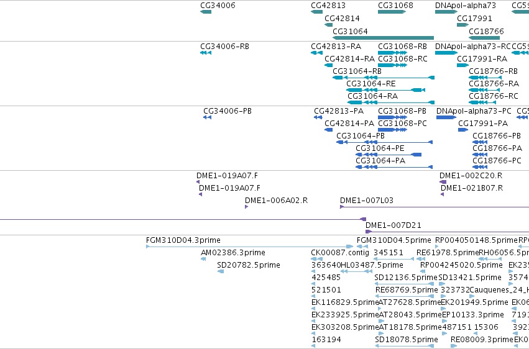Click protein CG18766-PC label

497,161
